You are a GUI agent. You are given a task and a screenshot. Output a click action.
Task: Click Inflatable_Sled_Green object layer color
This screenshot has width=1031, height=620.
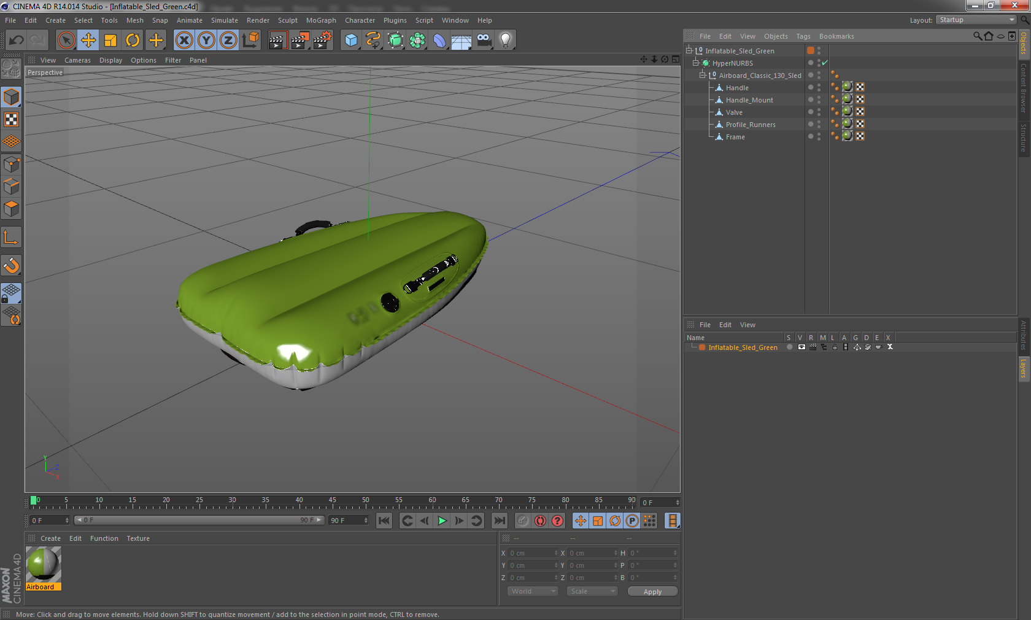(x=811, y=50)
